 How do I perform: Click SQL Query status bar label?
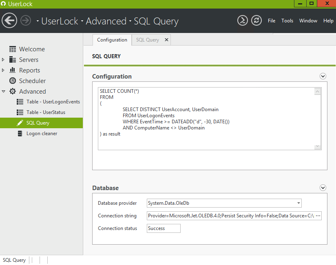(14, 260)
